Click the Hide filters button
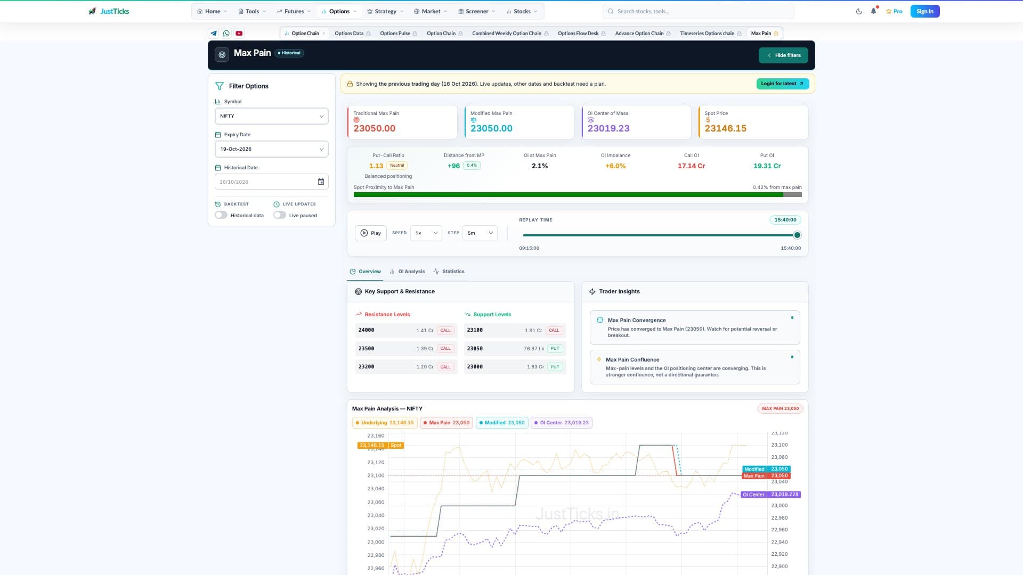Image resolution: width=1023 pixels, height=575 pixels. [783, 55]
